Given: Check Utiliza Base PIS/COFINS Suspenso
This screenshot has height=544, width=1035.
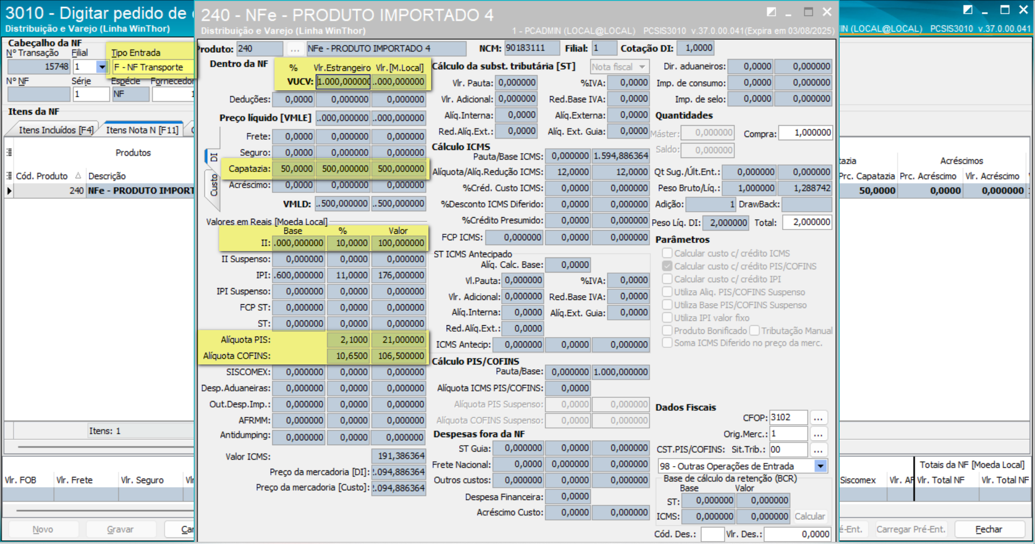Looking at the screenshot, I should (667, 305).
